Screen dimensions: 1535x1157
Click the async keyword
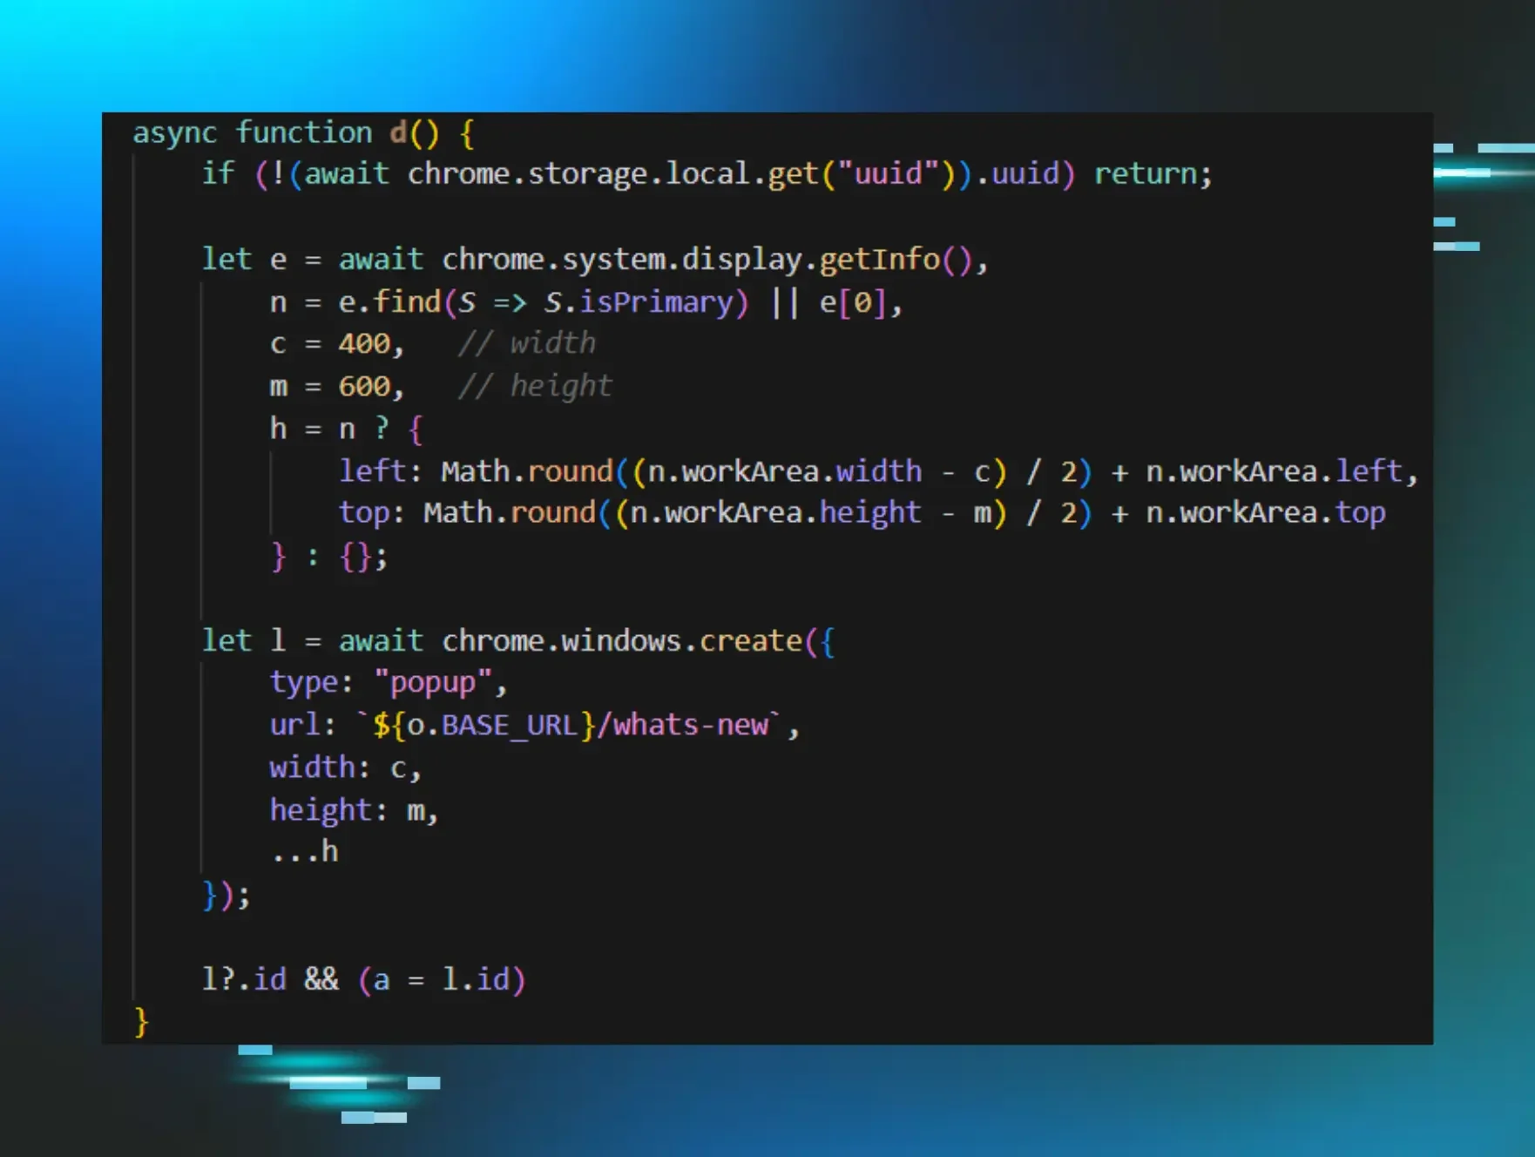[174, 132]
